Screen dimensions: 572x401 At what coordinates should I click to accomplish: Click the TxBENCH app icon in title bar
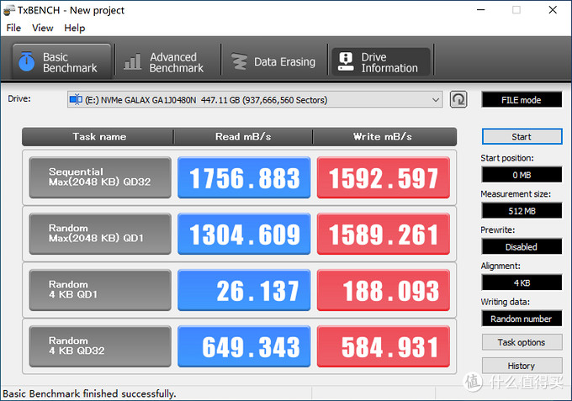tap(9, 10)
